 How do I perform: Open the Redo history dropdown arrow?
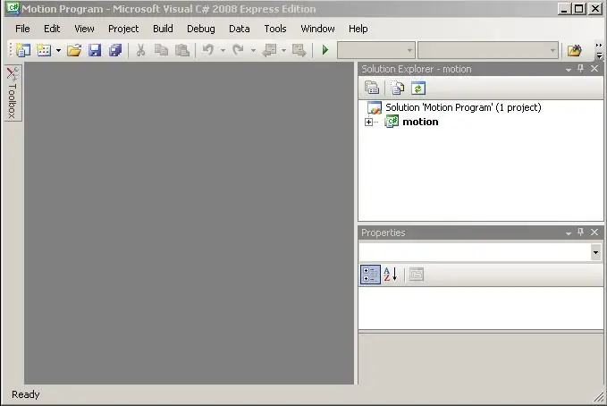253,50
